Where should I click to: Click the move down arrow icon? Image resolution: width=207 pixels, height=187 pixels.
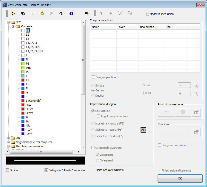[x=111, y=13]
